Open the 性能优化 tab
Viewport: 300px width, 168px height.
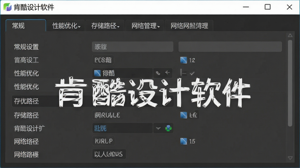pos(66,26)
